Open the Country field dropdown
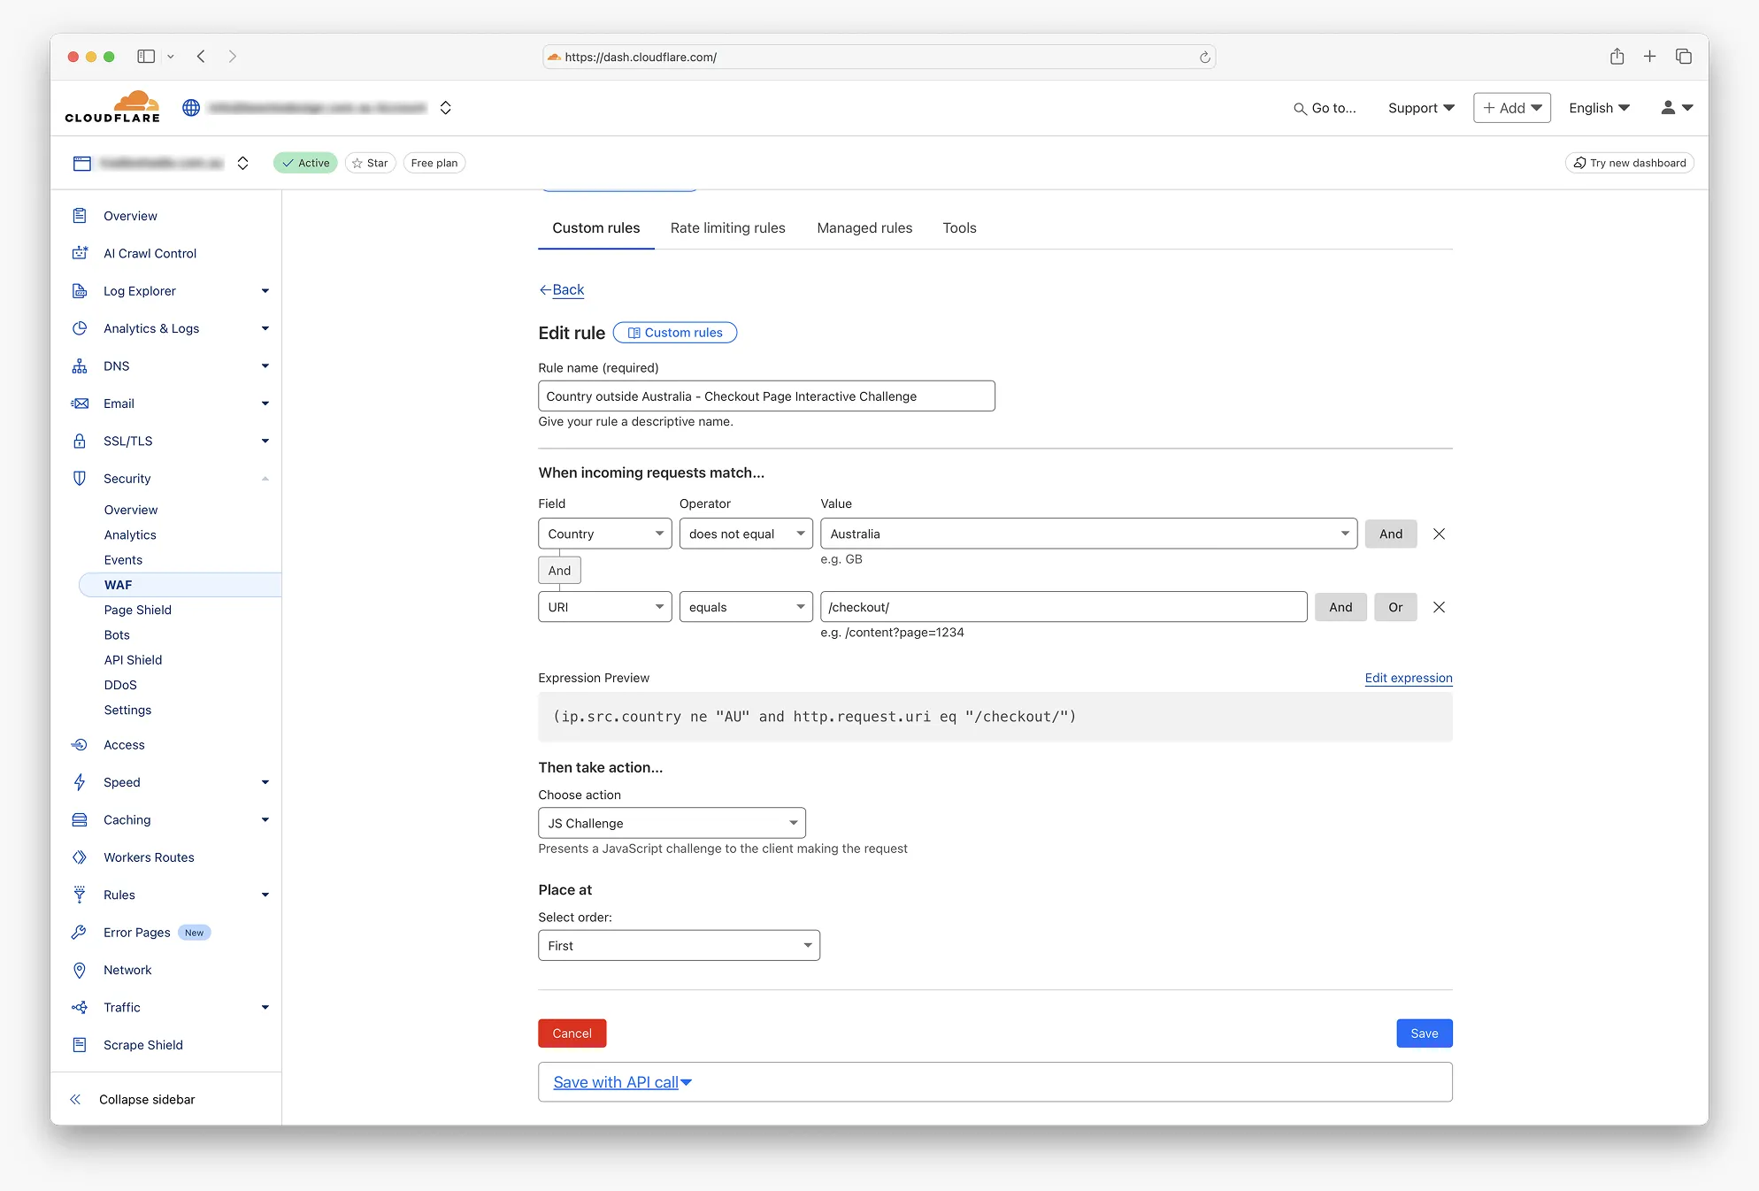Viewport: 1759px width, 1191px height. pyautogui.click(x=604, y=534)
